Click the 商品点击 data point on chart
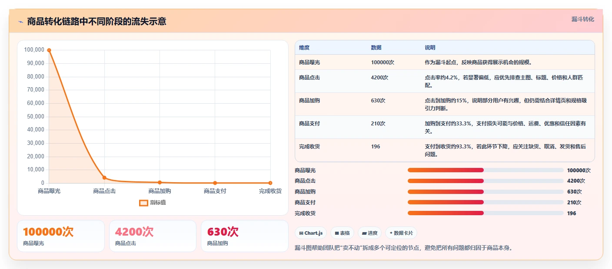The width and height of the screenshot is (612, 269). pyautogui.click(x=104, y=177)
